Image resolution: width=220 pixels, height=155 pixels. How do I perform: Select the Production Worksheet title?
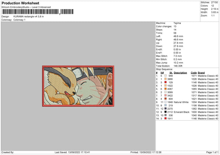coord(20,3)
